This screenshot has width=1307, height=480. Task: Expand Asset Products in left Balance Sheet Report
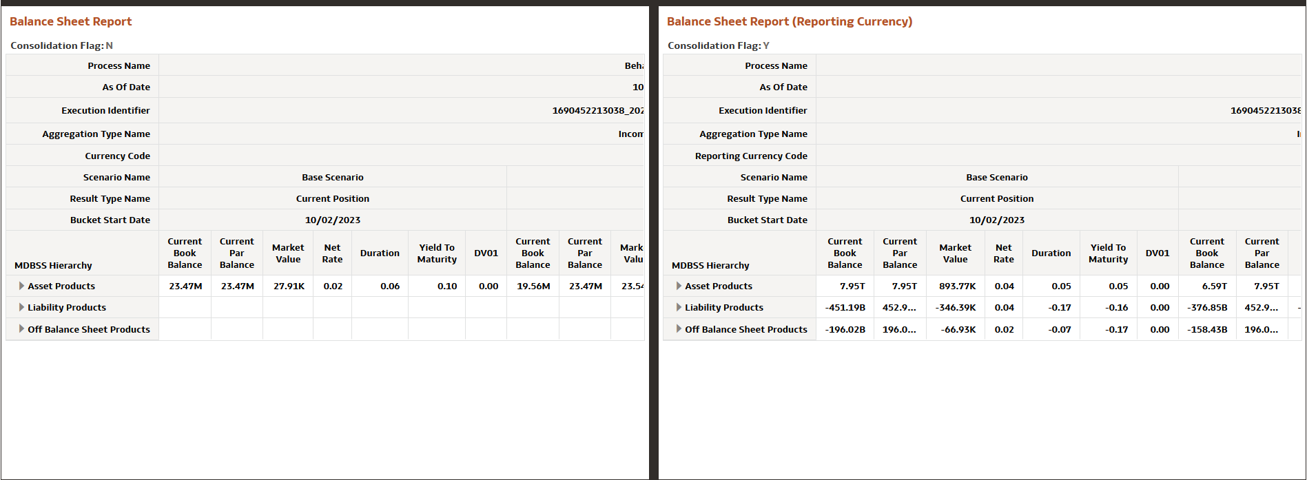(22, 286)
